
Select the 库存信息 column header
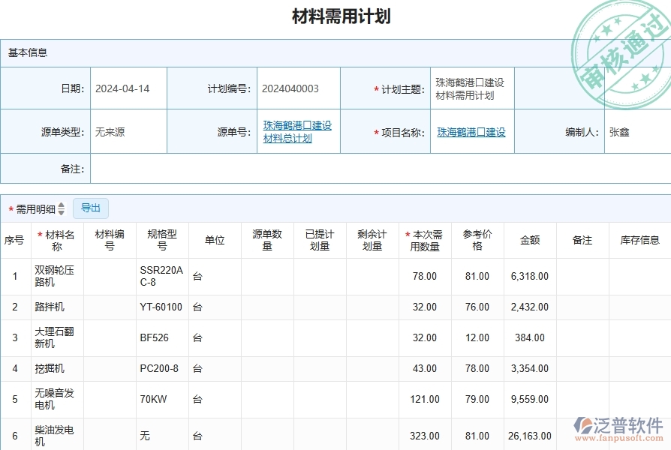coord(642,239)
